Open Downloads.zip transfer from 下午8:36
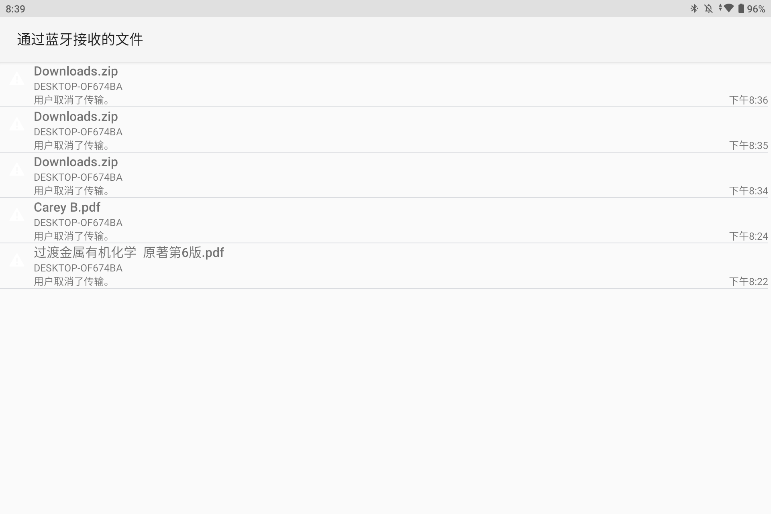Viewport: 771px width, 514px height. 76,71
